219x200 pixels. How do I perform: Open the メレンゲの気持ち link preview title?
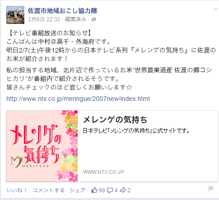coord(115,119)
